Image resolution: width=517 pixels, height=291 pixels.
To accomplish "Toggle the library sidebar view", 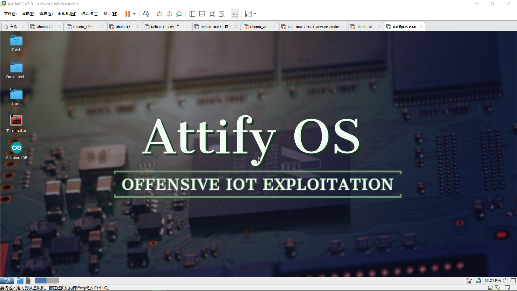I will pos(192,14).
